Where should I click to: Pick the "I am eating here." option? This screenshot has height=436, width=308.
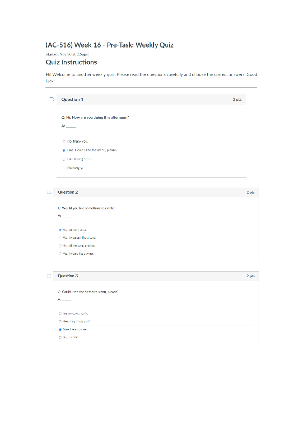[64, 159]
